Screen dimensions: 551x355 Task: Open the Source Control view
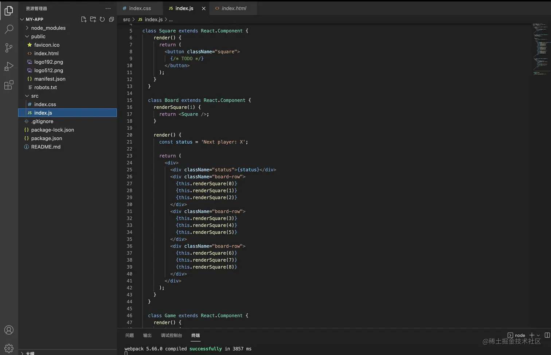coord(9,48)
